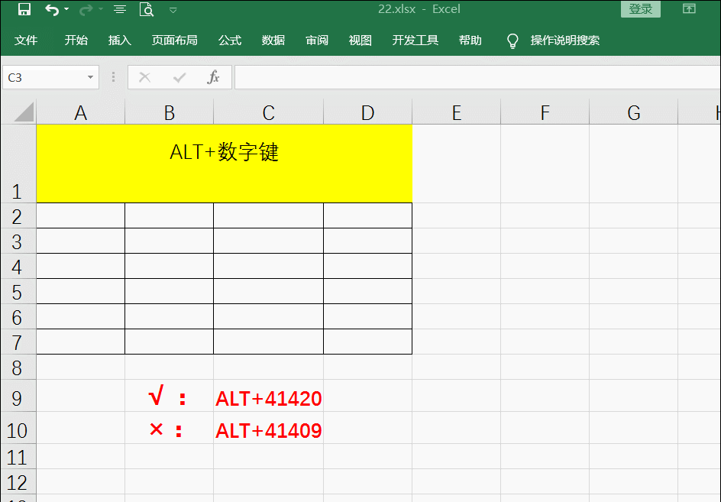This screenshot has width=721, height=502.
Task: Select row 8 header
Action: pos(18,368)
